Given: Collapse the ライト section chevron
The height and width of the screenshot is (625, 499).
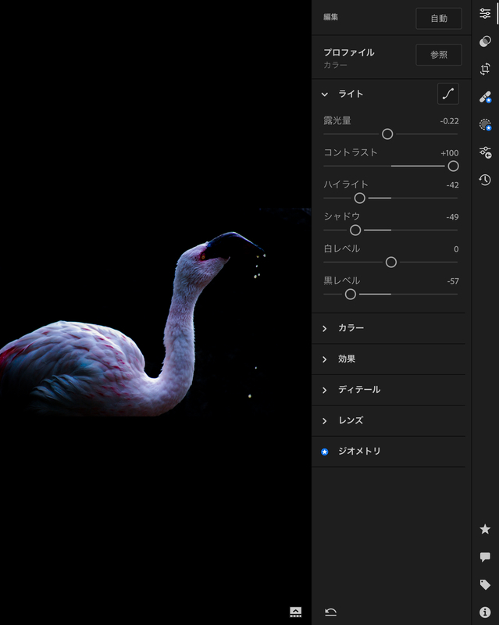Looking at the screenshot, I should coord(324,95).
